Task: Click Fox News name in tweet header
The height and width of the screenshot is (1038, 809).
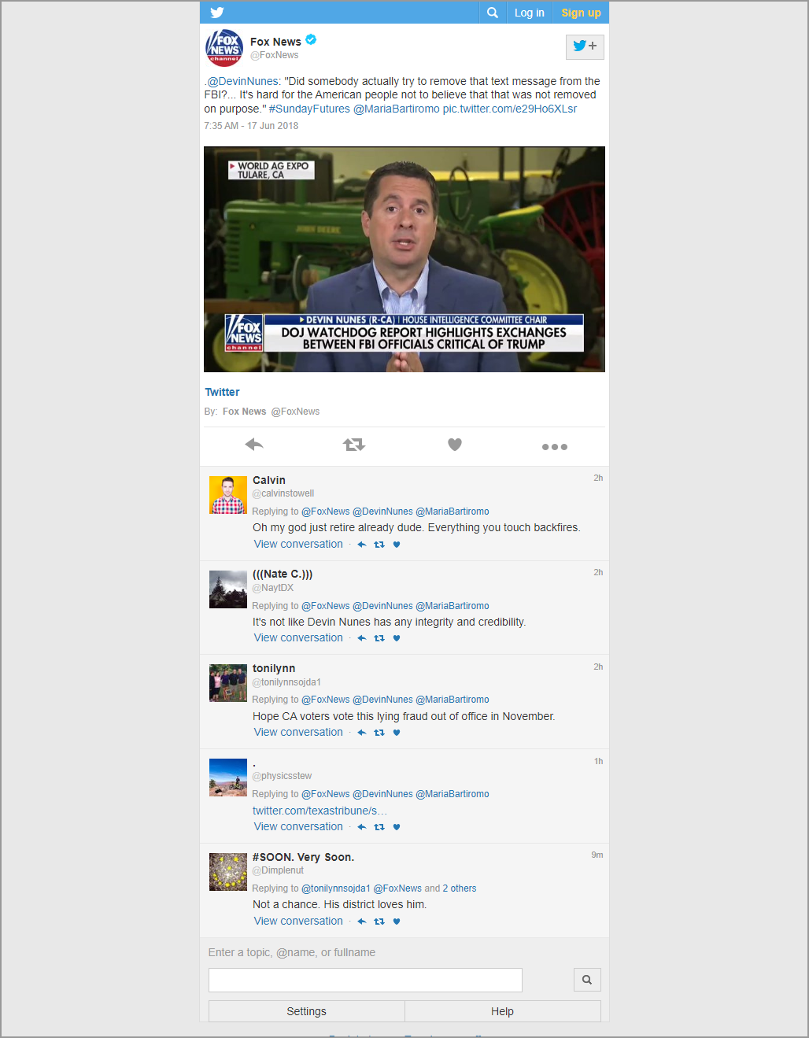Action: pyautogui.click(x=275, y=42)
